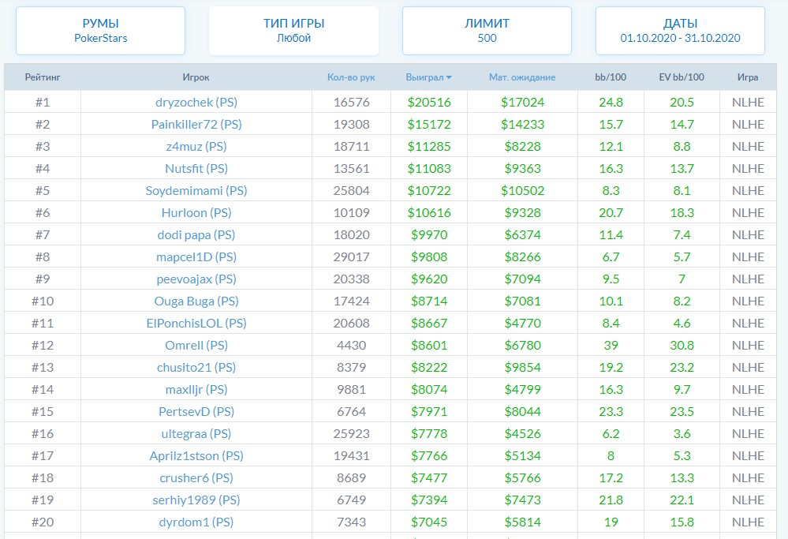The height and width of the screenshot is (539, 788).
Task: Open PertsevD (PS) player link
Action: point(196,412)
